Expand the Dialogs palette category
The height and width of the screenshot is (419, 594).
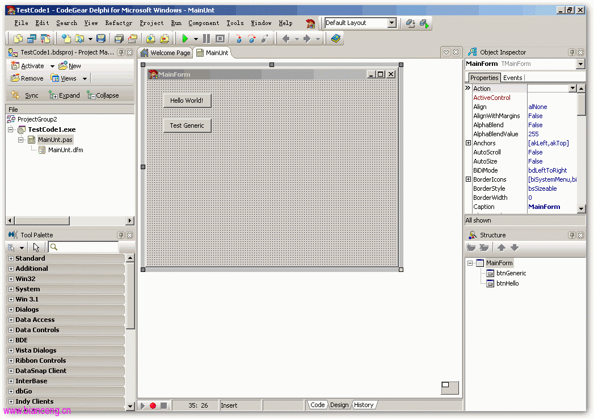click(x=11, y=310)
